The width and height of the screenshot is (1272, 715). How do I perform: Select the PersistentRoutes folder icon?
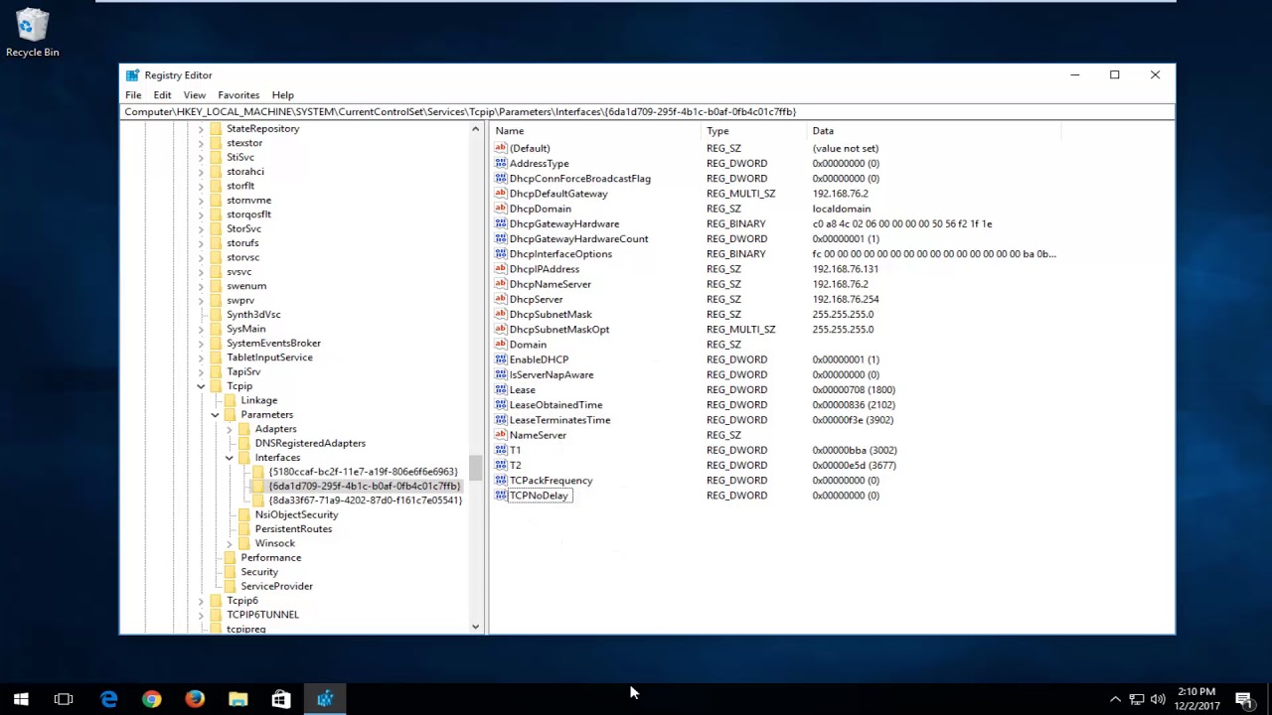[244, 529]
